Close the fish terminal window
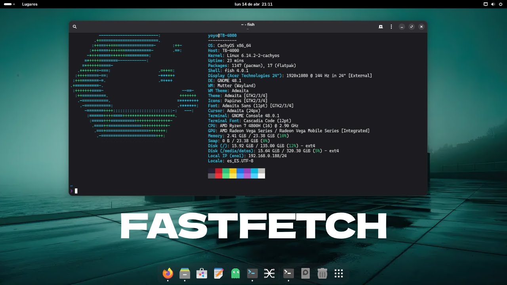Screen dimensions: 507x285 (x=421, y=27)
